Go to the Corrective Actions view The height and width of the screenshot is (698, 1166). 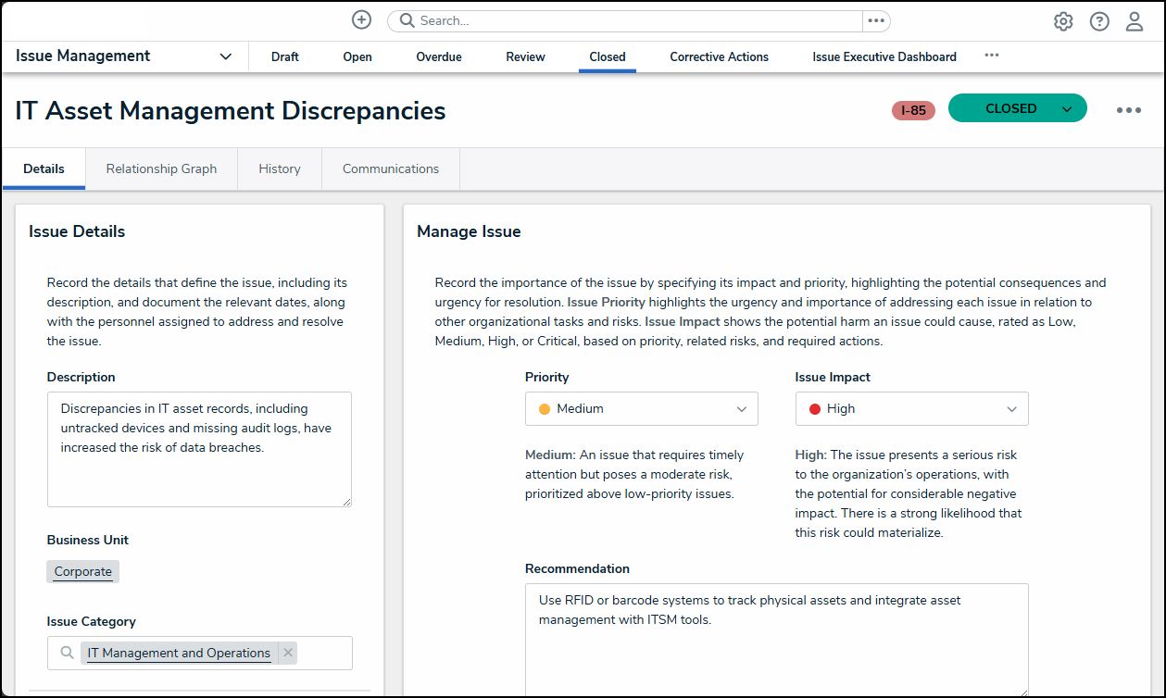pos(719,56)
